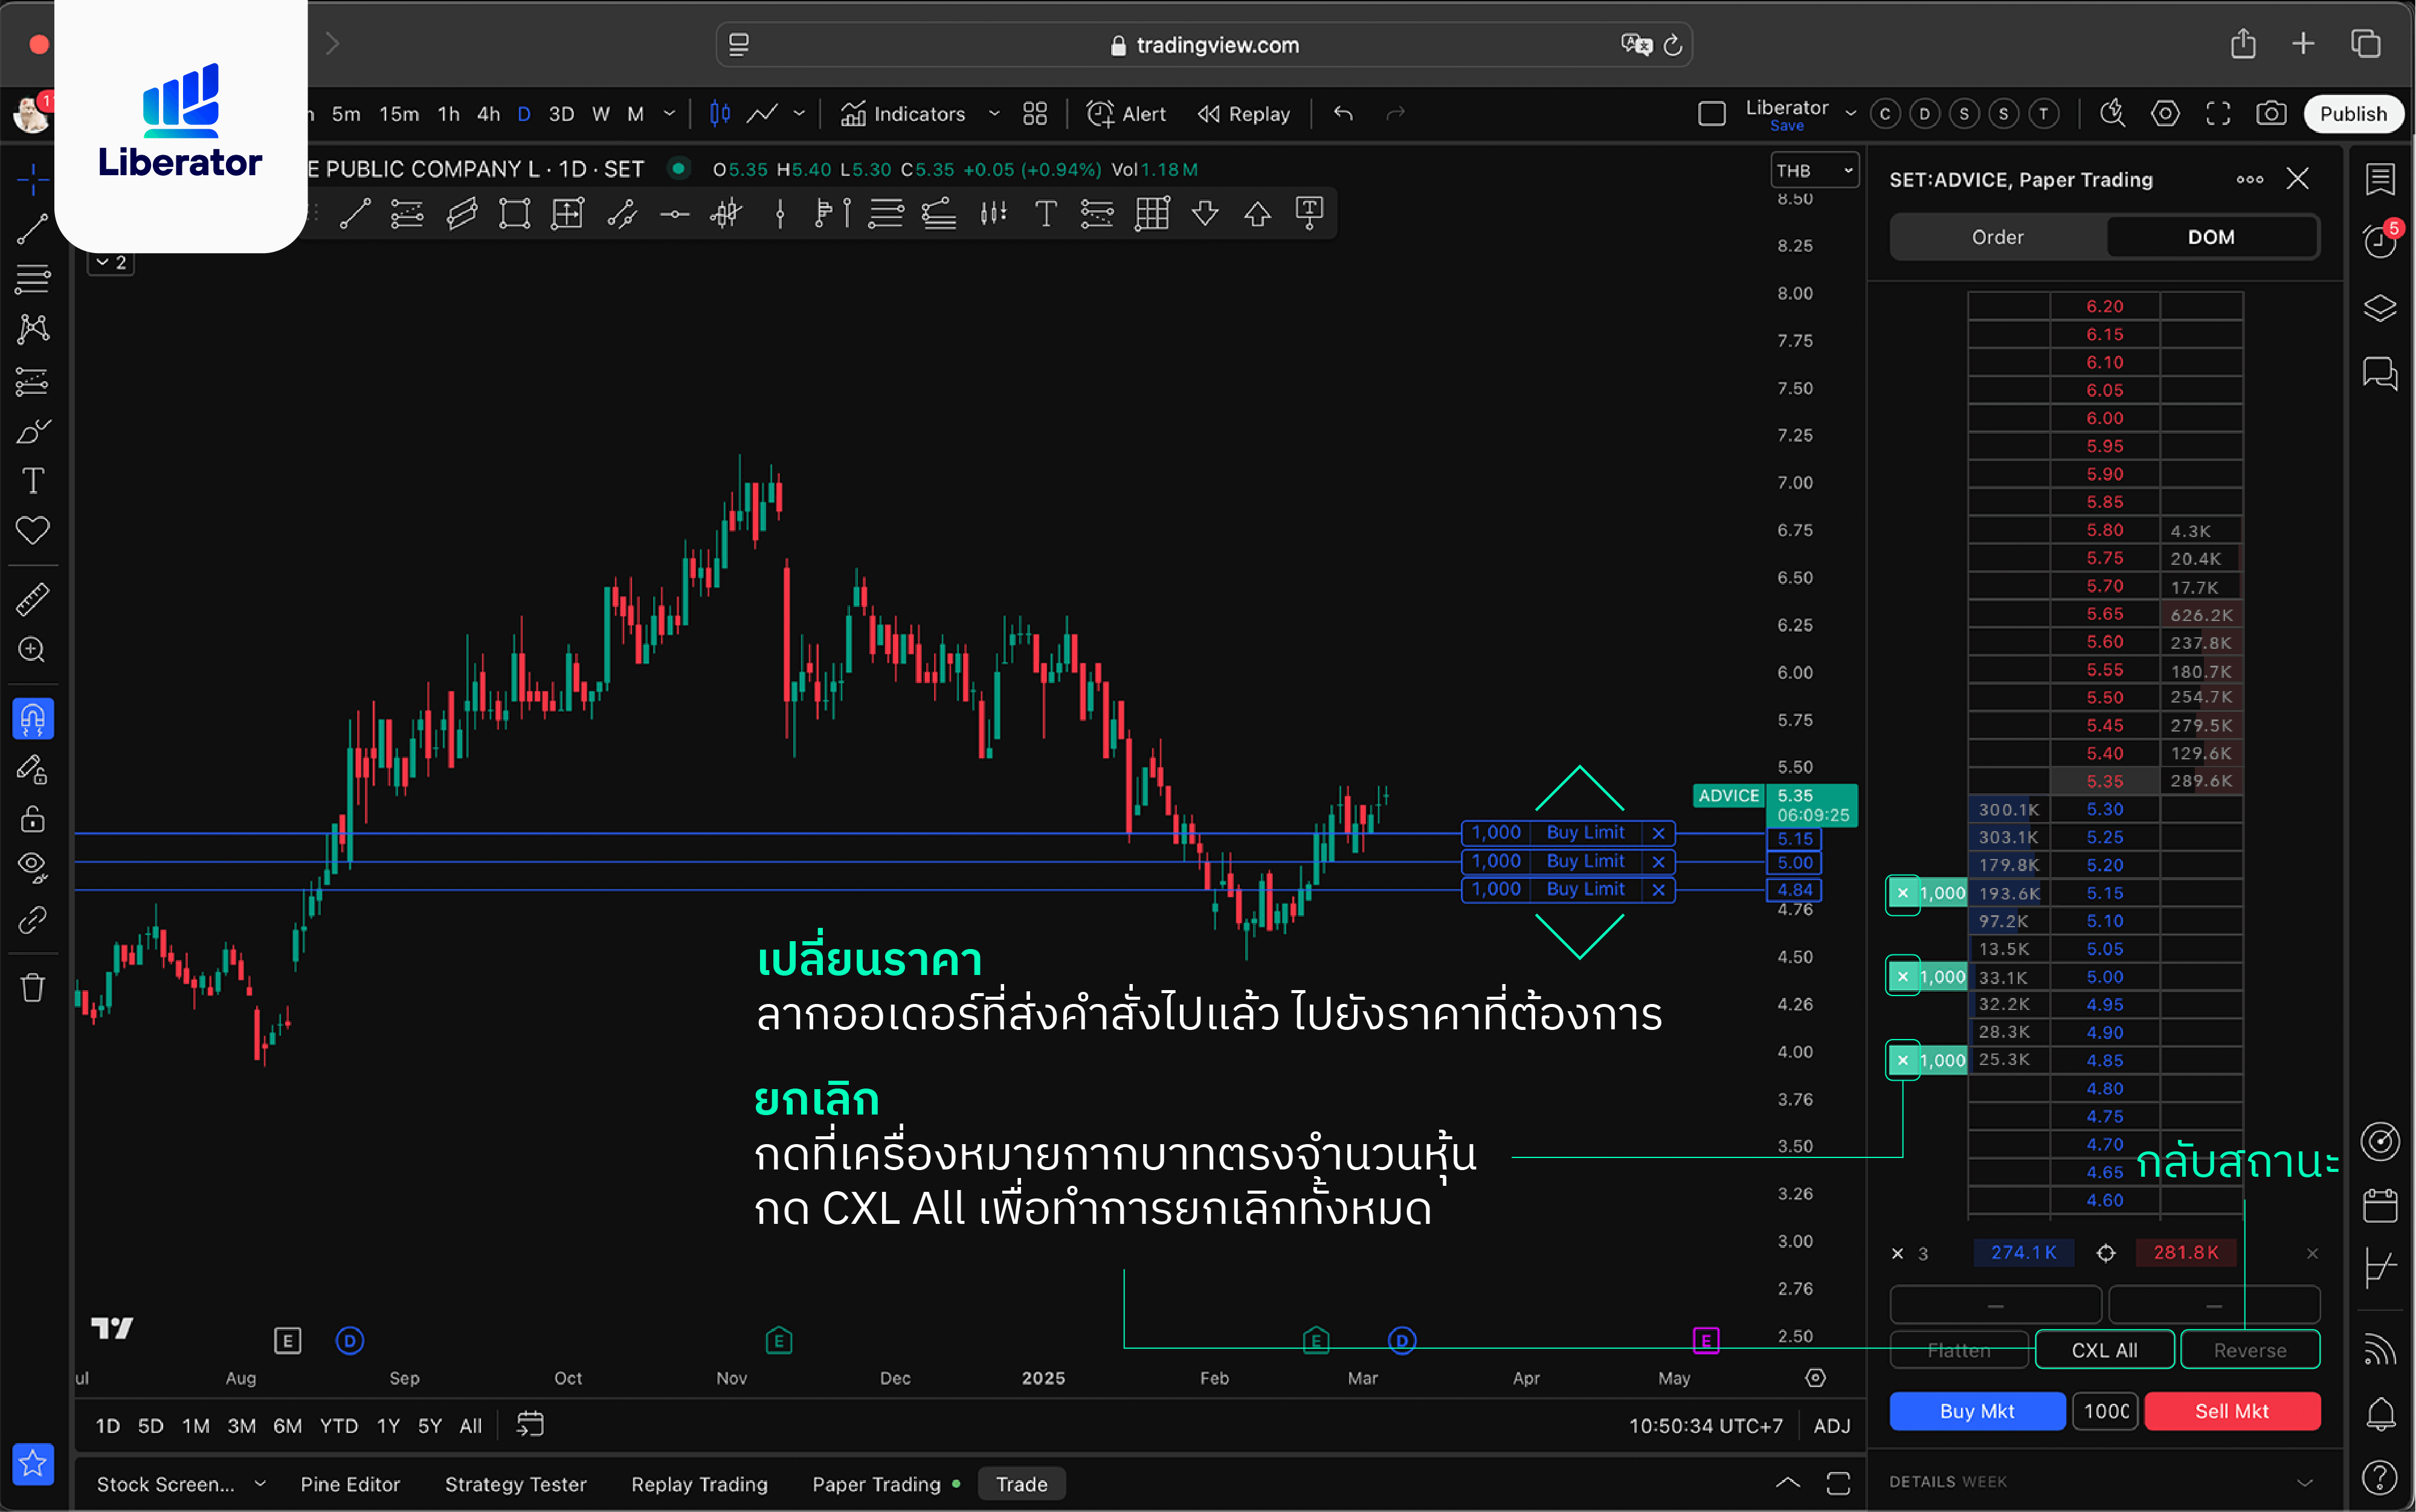Image resolution: width=2416 pixels, height=1512 pixels.
Task: Activate the Zoom in tool
Action: (32, 650)
